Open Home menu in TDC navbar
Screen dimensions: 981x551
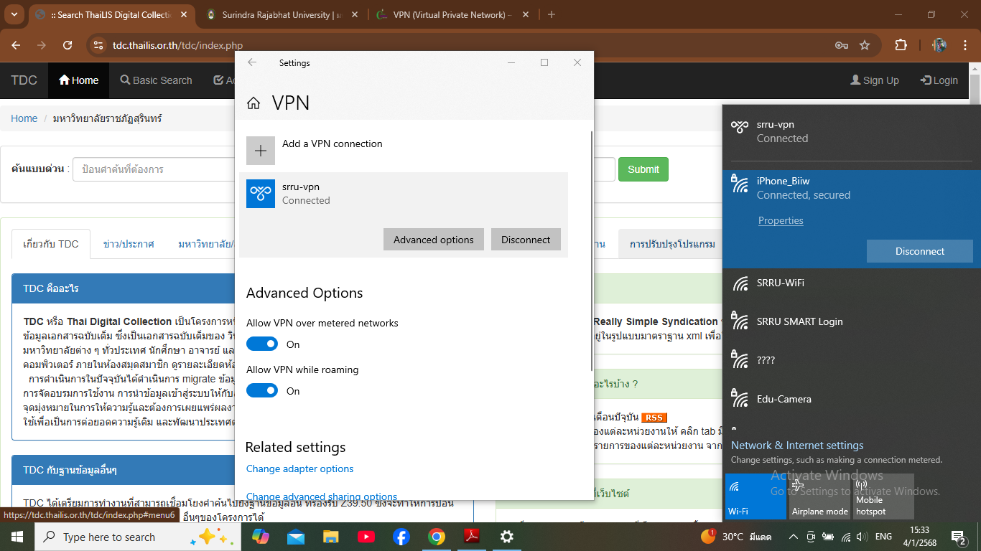(79, 80)
